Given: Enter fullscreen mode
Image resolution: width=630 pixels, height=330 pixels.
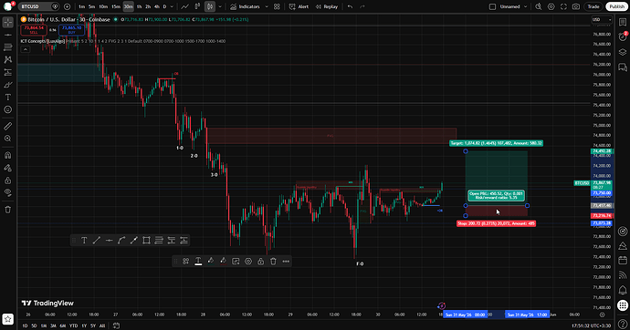Looking at the screenshot, I should [x=563, y=6].
